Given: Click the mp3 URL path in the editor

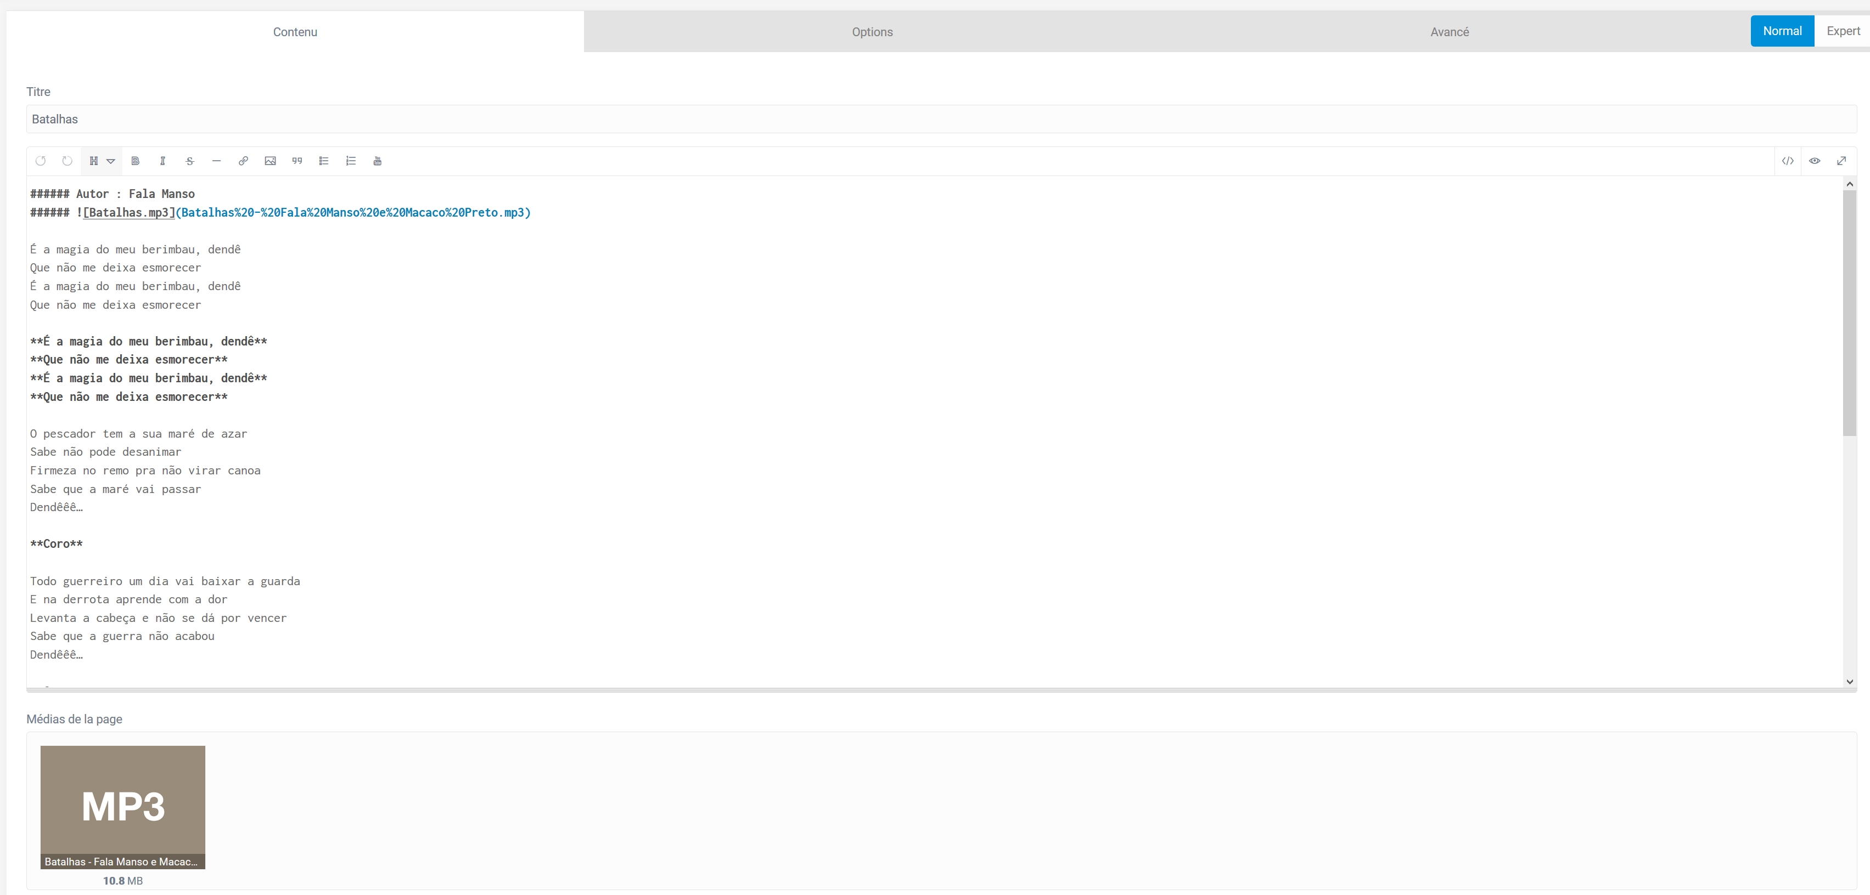Looking at the screenshot, I should coord(353,213).
